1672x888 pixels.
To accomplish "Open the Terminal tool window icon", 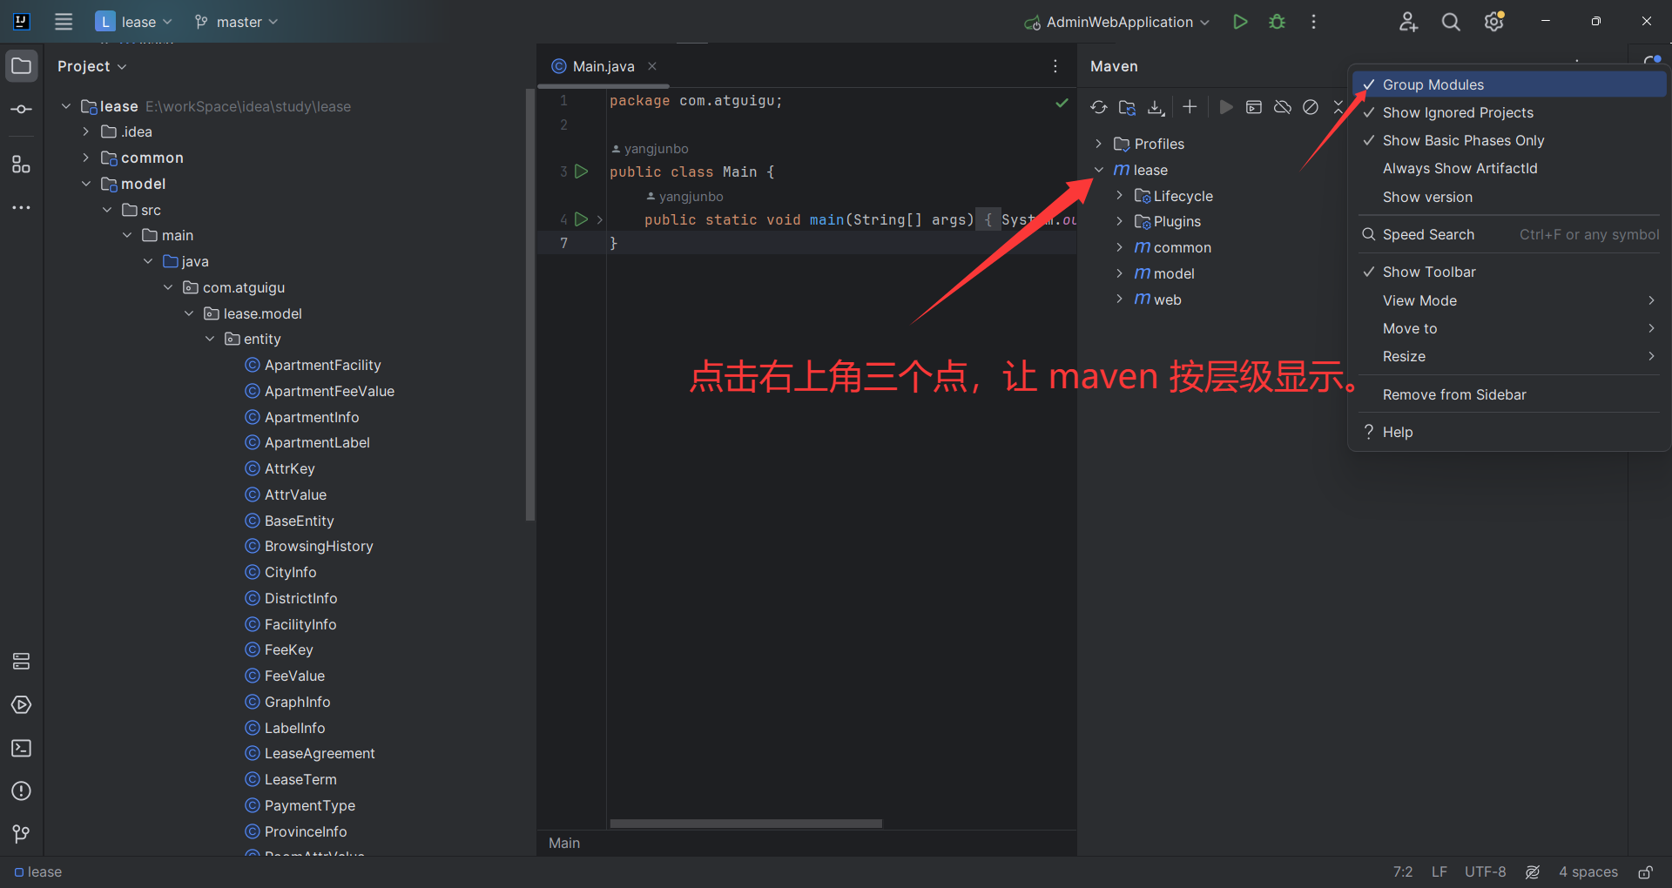I will pyautogui.click(x=22, y=749).
